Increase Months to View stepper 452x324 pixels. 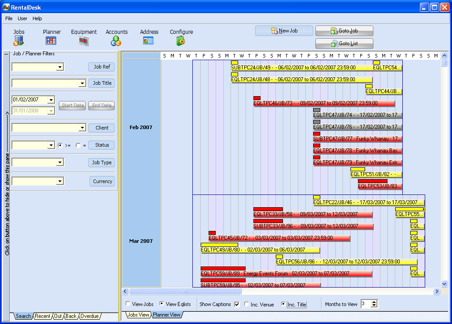374,302
